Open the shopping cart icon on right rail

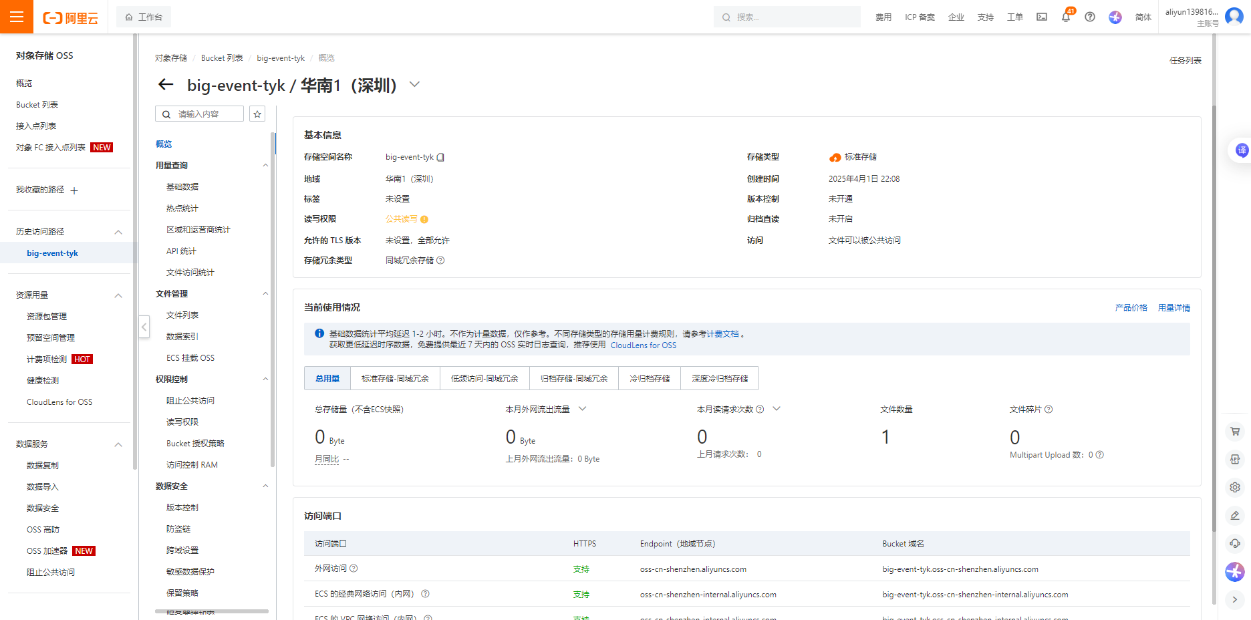tap(1235, 432)
